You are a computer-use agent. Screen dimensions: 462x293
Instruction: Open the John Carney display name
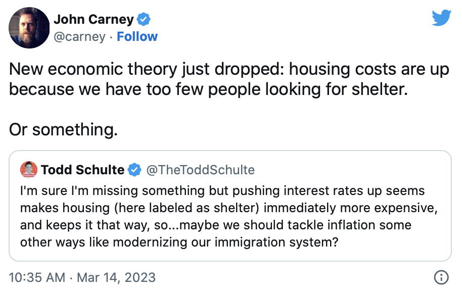click(x=94, y=20)
